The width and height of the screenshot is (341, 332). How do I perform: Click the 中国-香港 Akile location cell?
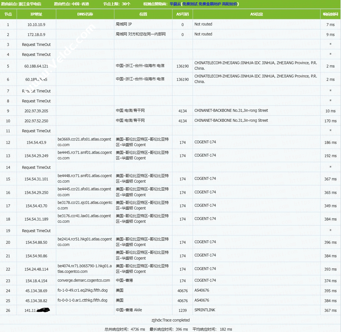point(129,310)
